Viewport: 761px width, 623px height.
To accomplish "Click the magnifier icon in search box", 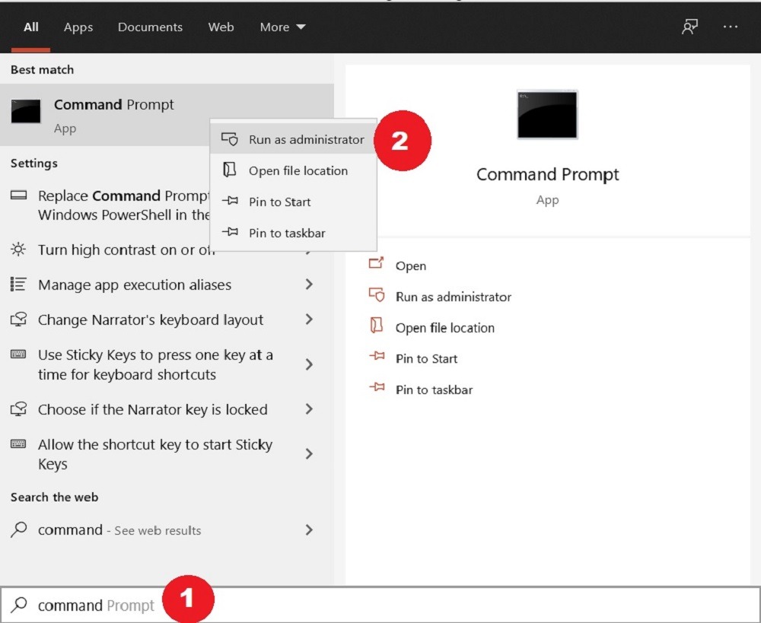I will point(20,605).
